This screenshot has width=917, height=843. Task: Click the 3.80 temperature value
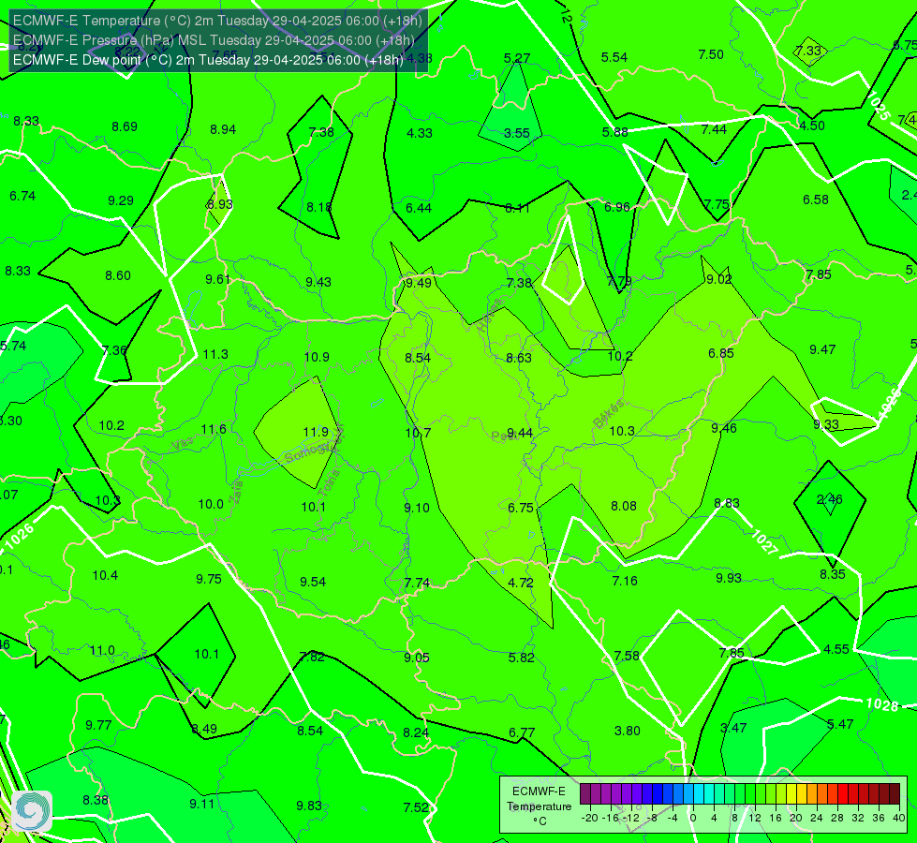click(x=628, y=731)
